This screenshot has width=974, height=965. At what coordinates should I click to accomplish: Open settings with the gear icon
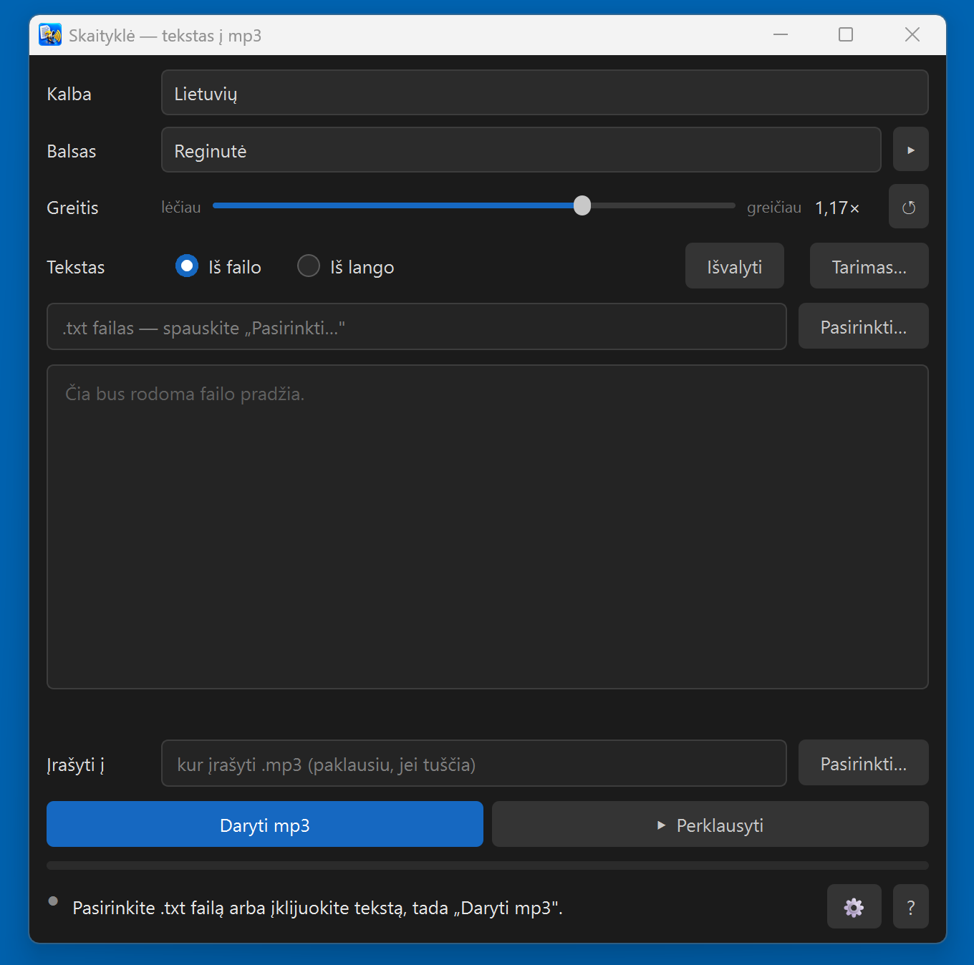click(x=854, y=907)
